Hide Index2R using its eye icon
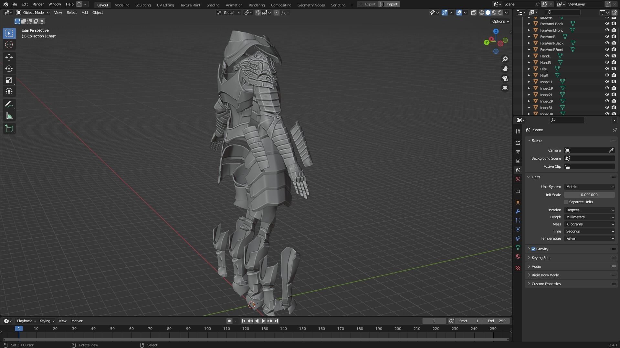 coord(607,101)
